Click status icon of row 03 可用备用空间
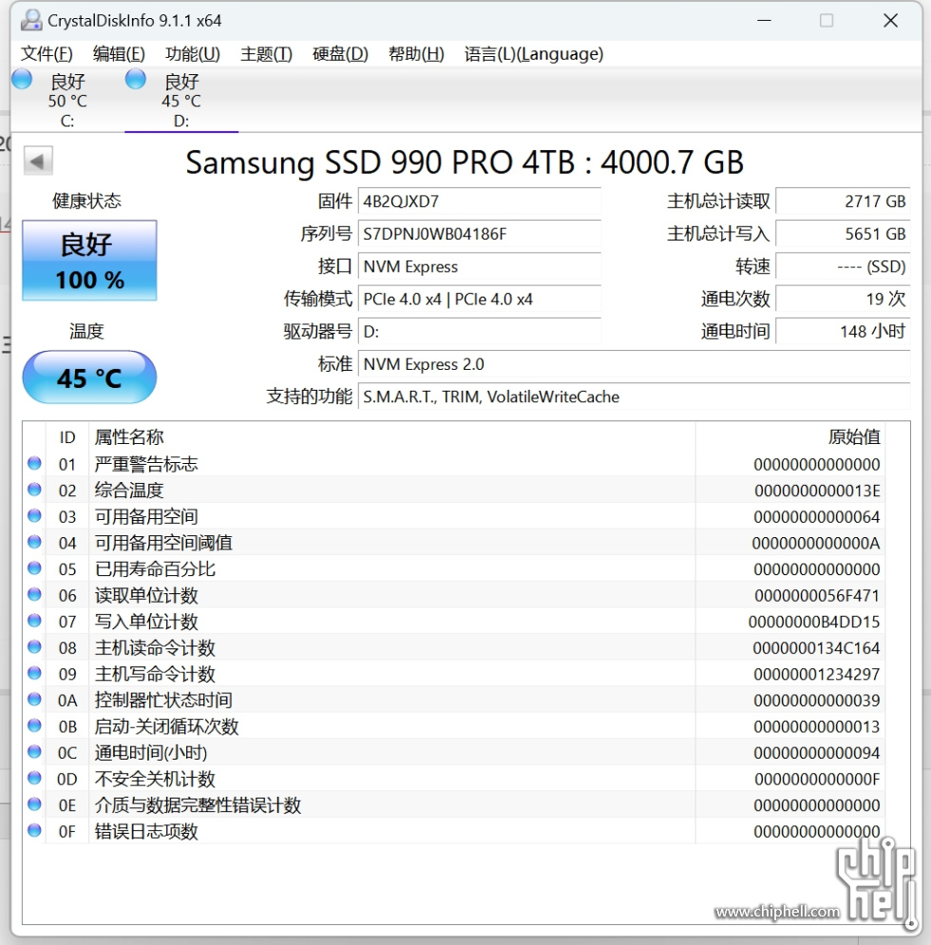Viewport: 931px width, 945px height. pyautogui.click(x=35, y=515)
